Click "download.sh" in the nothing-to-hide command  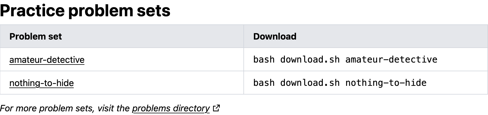click(310, 83)
